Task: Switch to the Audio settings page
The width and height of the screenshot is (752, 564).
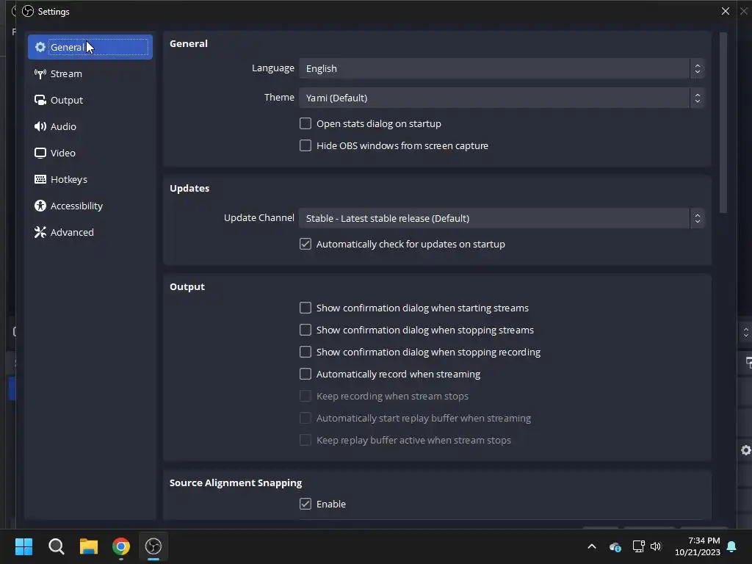Action: click(x=90, y=126)
